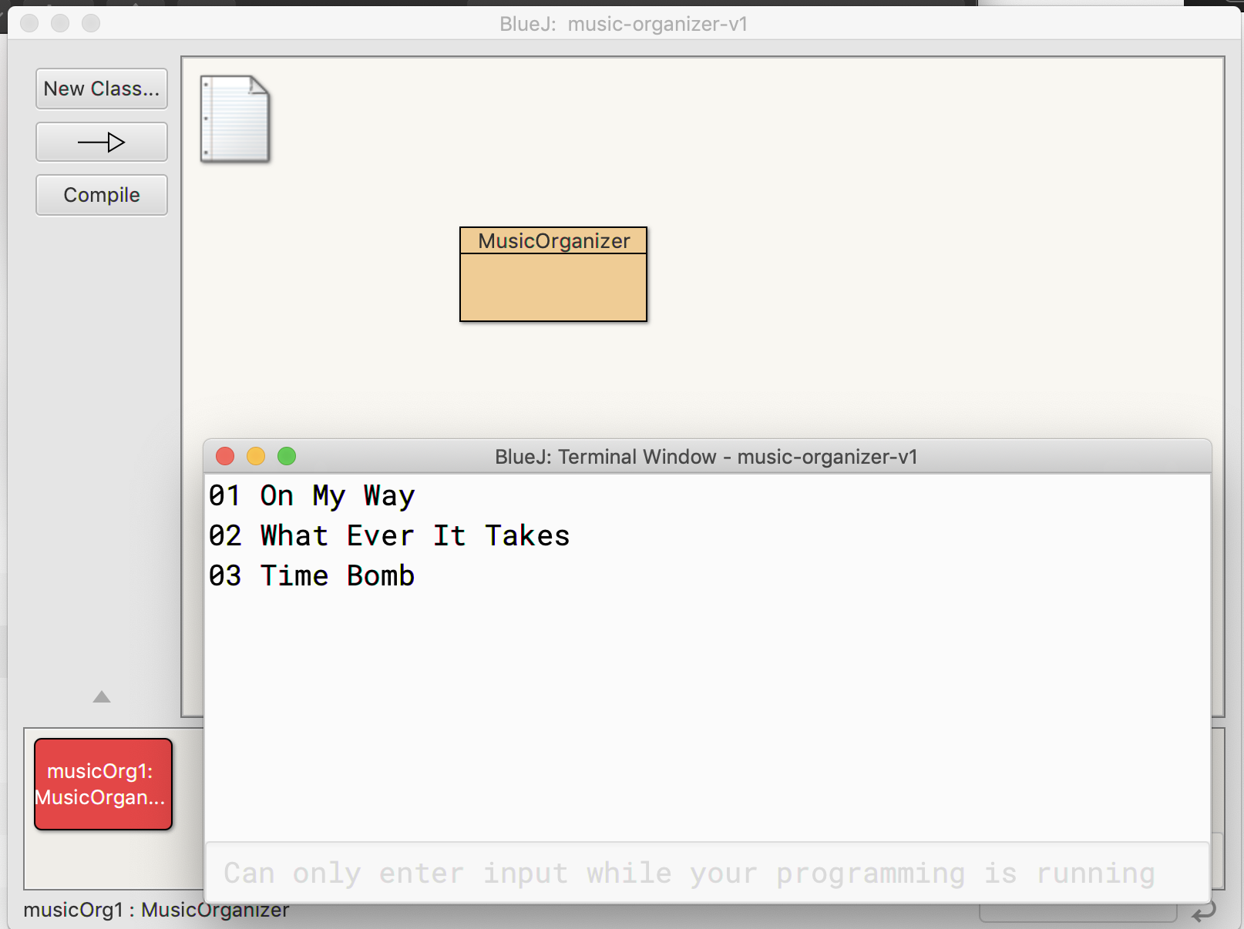The width and height of the screenshot is (1244, 929).
Task: Collapse the panel with the gray triangle
Action: pyautogui.click(x=102, y=697)
